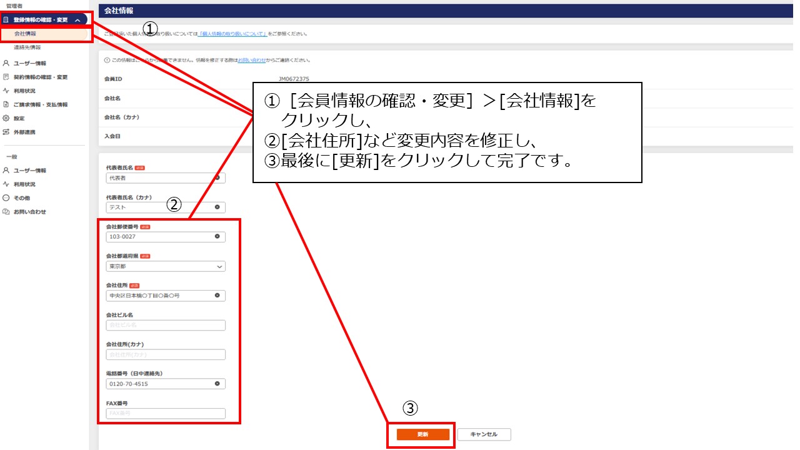Screen dimensions: 800x450
Task: Clear the 代表者氏名 field with its X icon
Action: [x=217, y=177]
